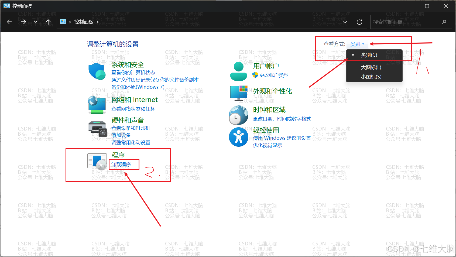Expand the address bar history dropdown
This screenshot has width=456, height=257.
tap(345, 22)
